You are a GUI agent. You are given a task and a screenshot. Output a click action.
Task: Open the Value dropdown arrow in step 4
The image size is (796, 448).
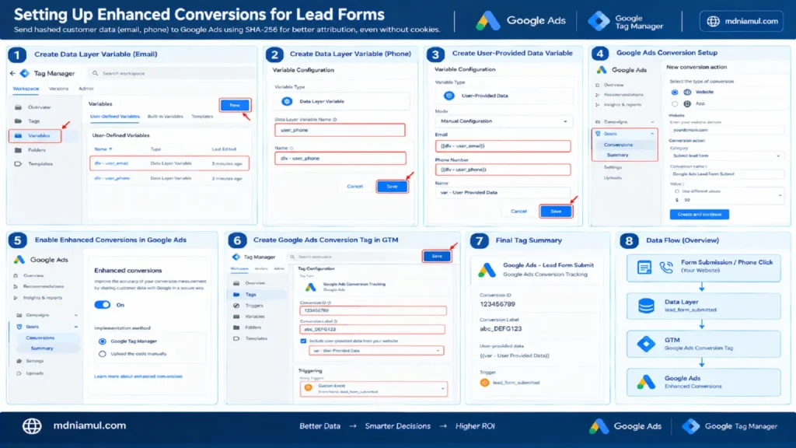[780, 195]
